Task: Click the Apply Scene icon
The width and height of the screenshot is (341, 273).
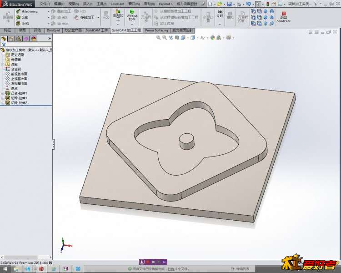Action: pyautogui.click(x=219, y=38)
